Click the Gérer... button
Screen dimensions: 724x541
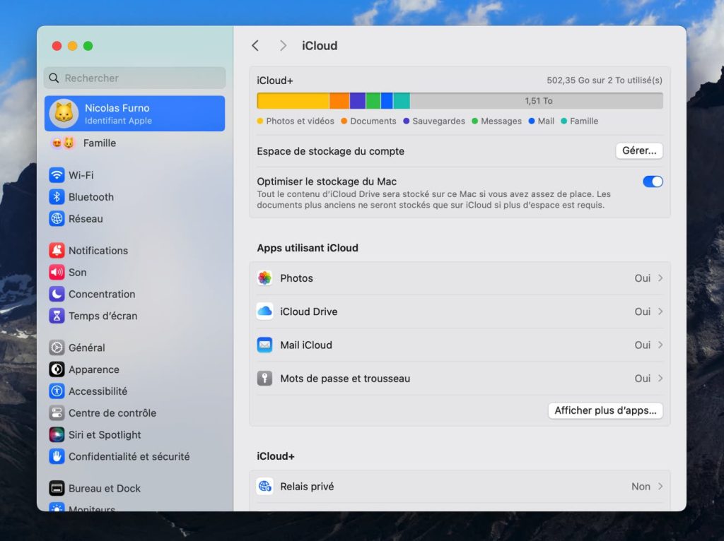(x=639, y=151)
